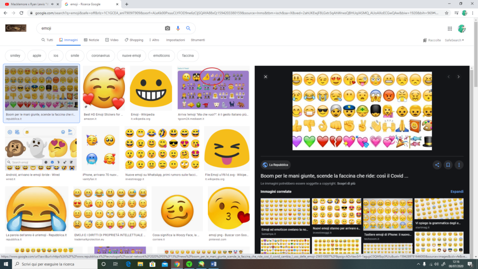Click the Google Doodle logo
The image size is (478, 269).
click(16, 28)
